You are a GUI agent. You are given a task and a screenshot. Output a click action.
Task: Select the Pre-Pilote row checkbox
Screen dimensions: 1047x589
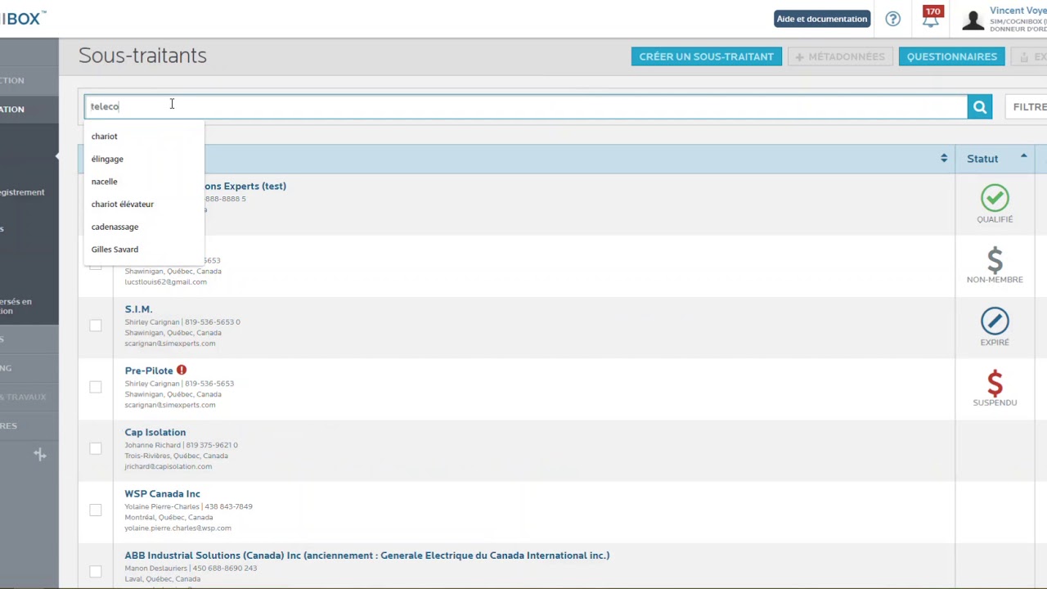(x=96, y=387)
